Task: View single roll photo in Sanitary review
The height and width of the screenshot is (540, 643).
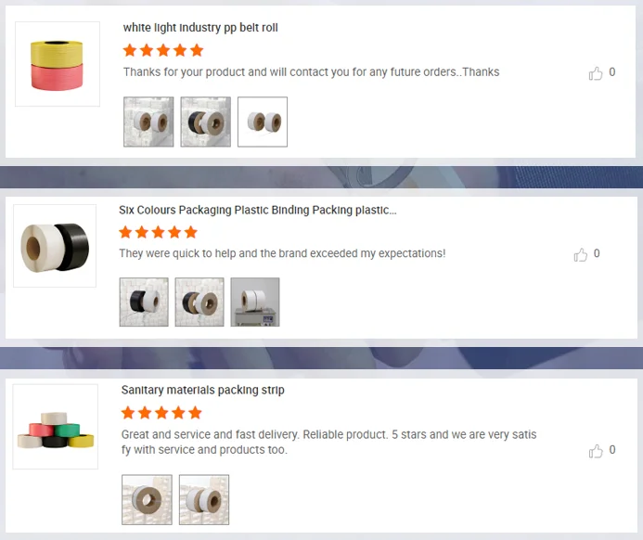Action: [x=147, y=500]
